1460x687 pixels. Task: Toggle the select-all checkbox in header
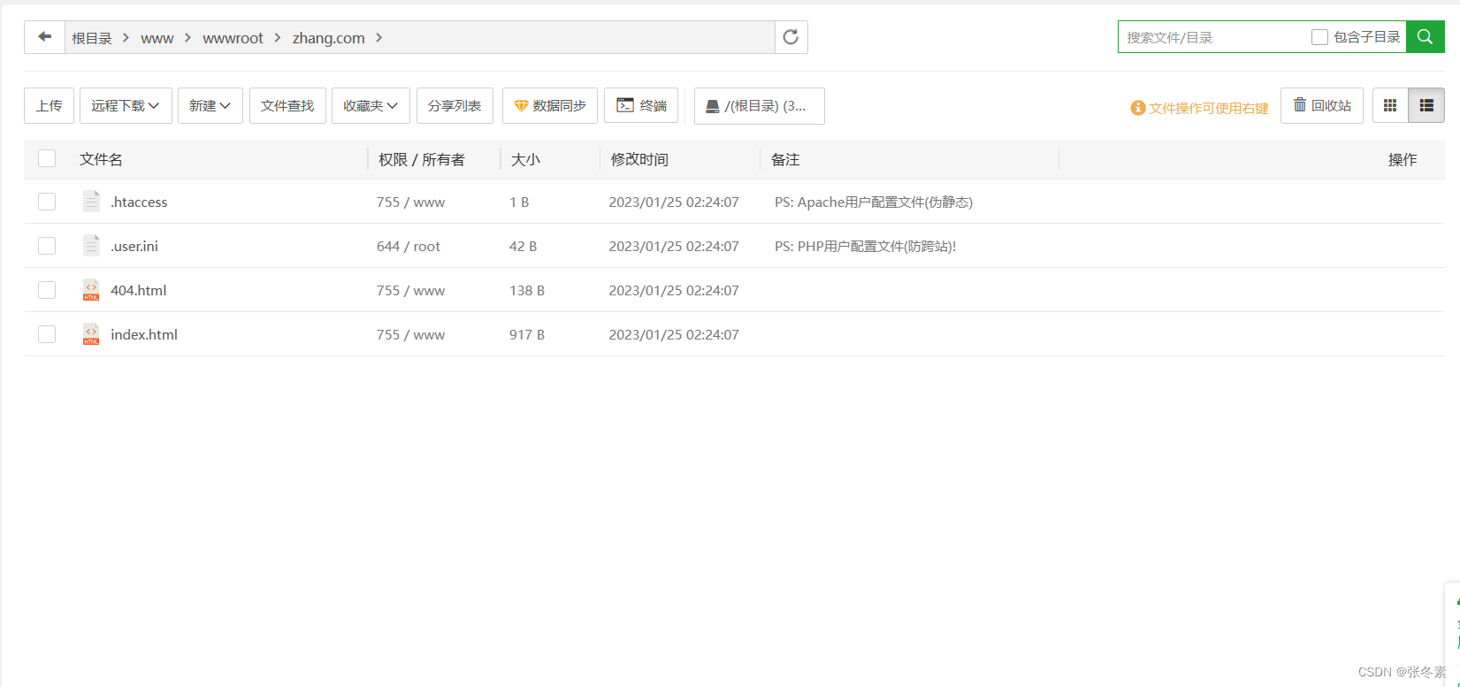point(47,158)
